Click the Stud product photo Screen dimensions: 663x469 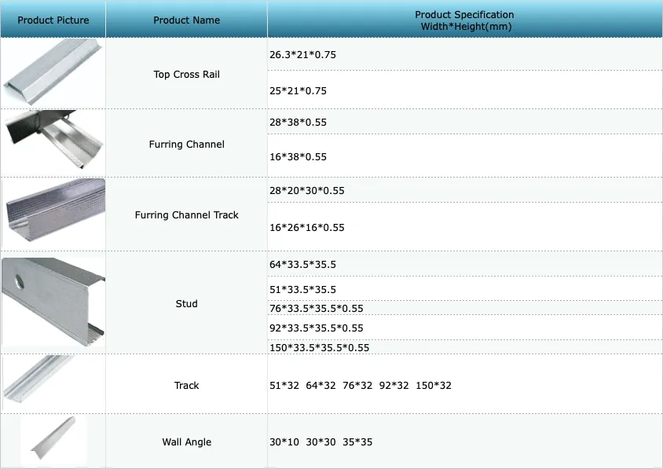point(53,302)
